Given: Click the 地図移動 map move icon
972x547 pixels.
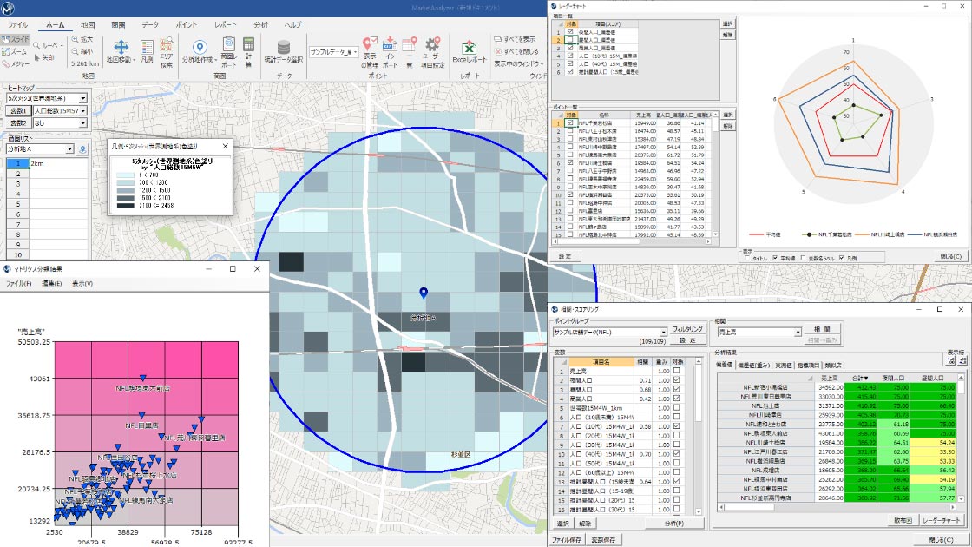Looking at the screenshot, I should pyautogui.click(x=121, y=48).
